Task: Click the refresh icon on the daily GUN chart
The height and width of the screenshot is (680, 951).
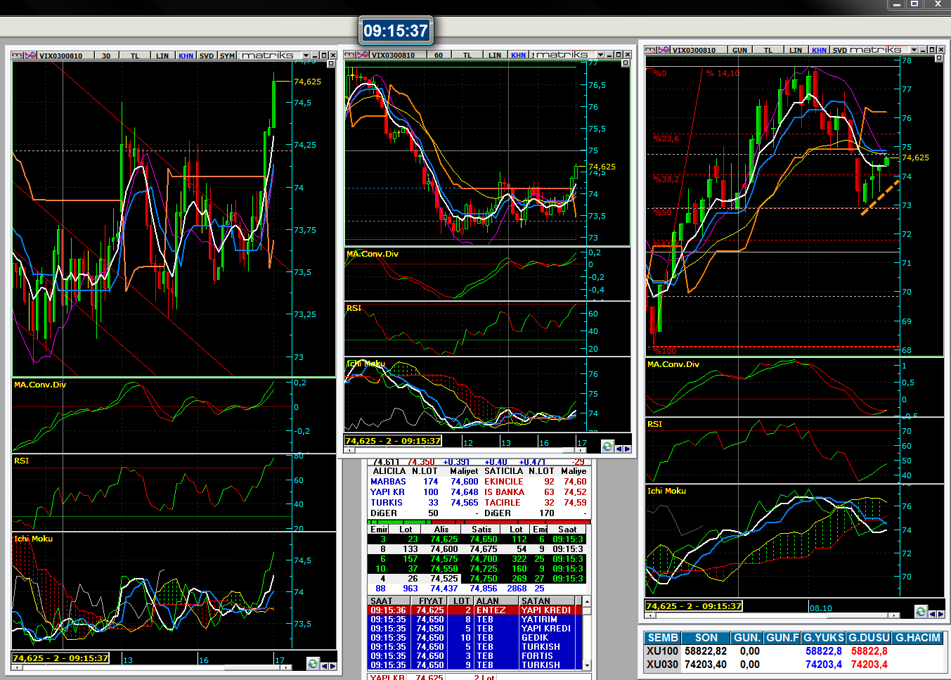Action: click(921, 612)
